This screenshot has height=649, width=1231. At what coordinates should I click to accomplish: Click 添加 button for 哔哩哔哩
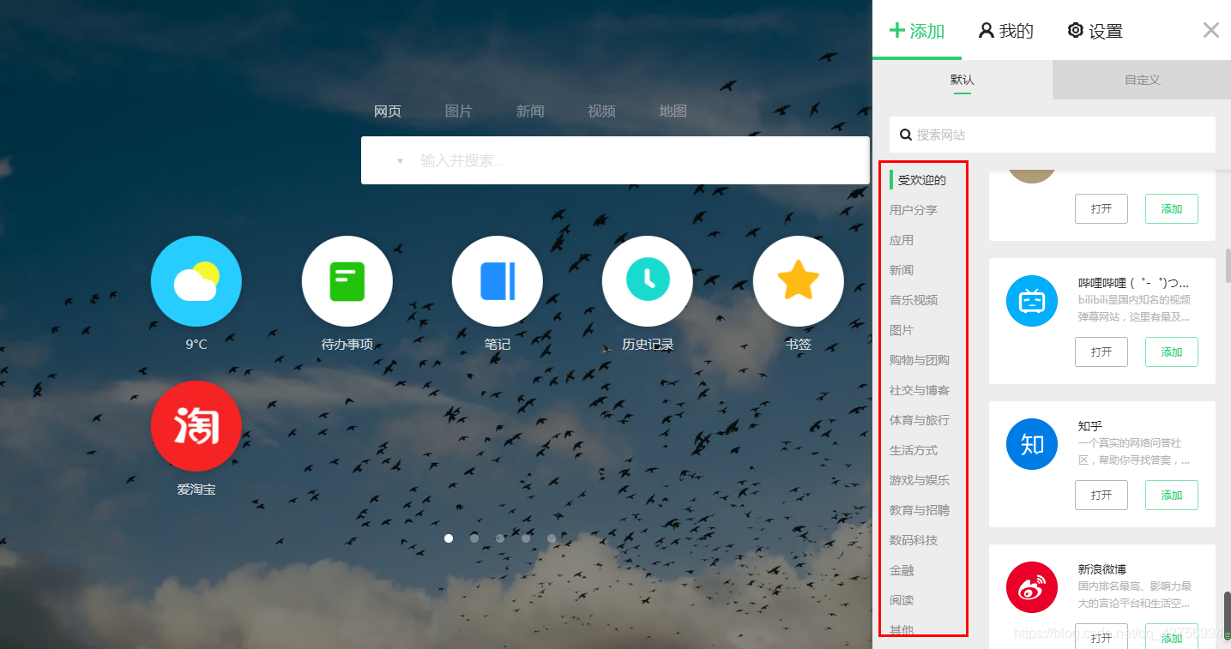click(x=1172, y=352)
